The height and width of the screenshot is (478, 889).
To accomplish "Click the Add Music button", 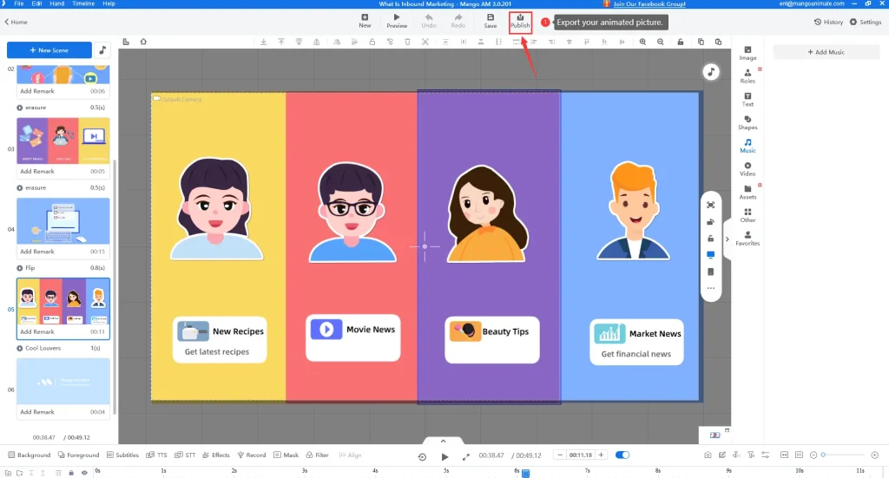I will pyautogui.click(x=826, y=52).
